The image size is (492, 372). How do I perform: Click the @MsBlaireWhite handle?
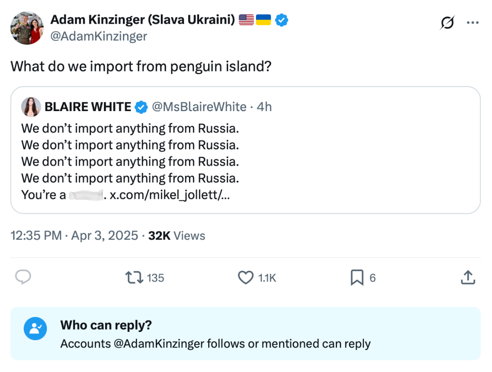click(x=199, y=107)
